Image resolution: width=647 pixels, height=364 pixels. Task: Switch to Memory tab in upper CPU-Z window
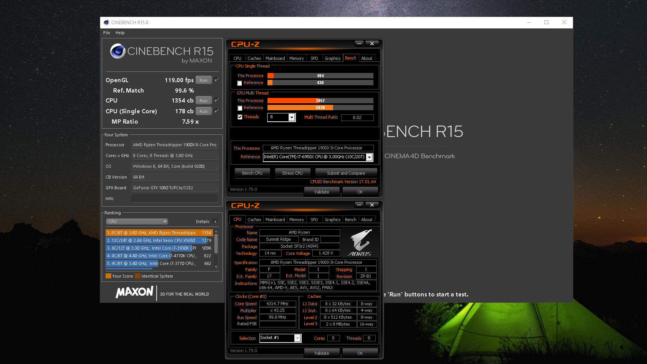click(x=297, y=58)
